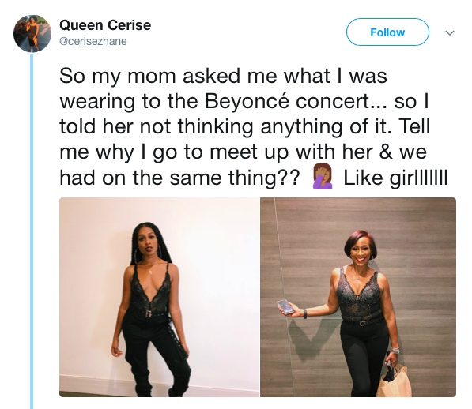Viewport: 472px width, 409px height.
Task: Click the 'had on the same thing??' text
Action: pyautogui.click(x=179, y=178)
